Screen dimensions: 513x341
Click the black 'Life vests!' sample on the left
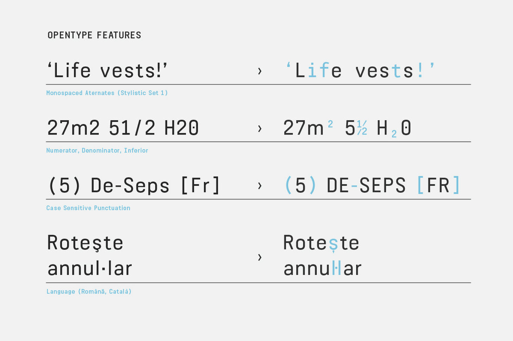[107, 71]
